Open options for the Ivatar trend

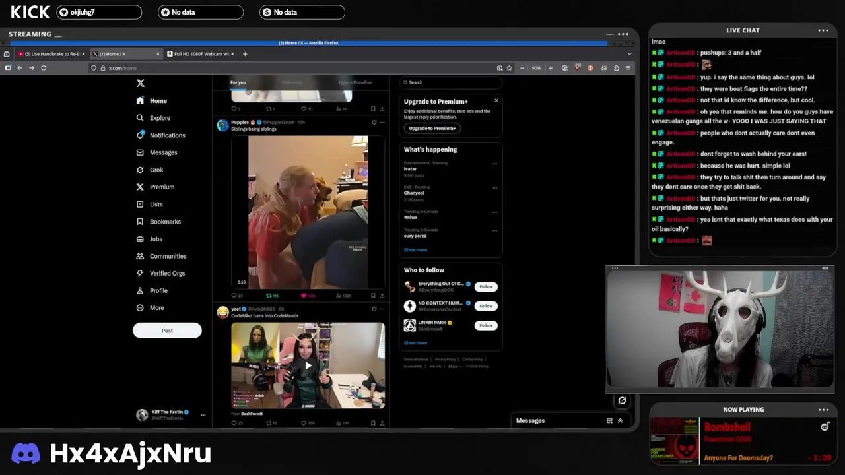[x=494, y=164]
